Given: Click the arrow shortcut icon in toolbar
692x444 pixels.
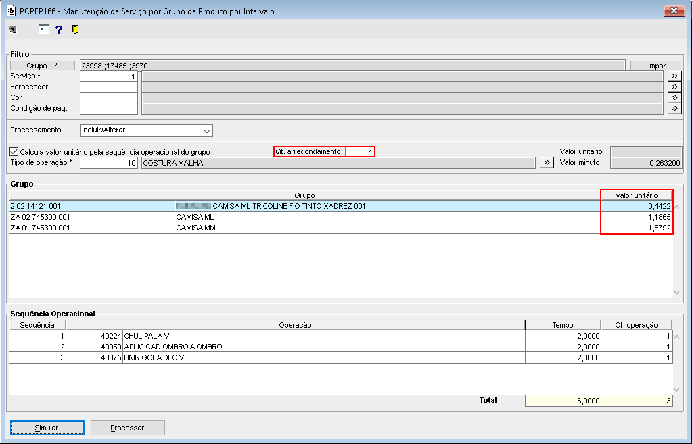Looking at the screenshot, I should [x=13, y=30].
